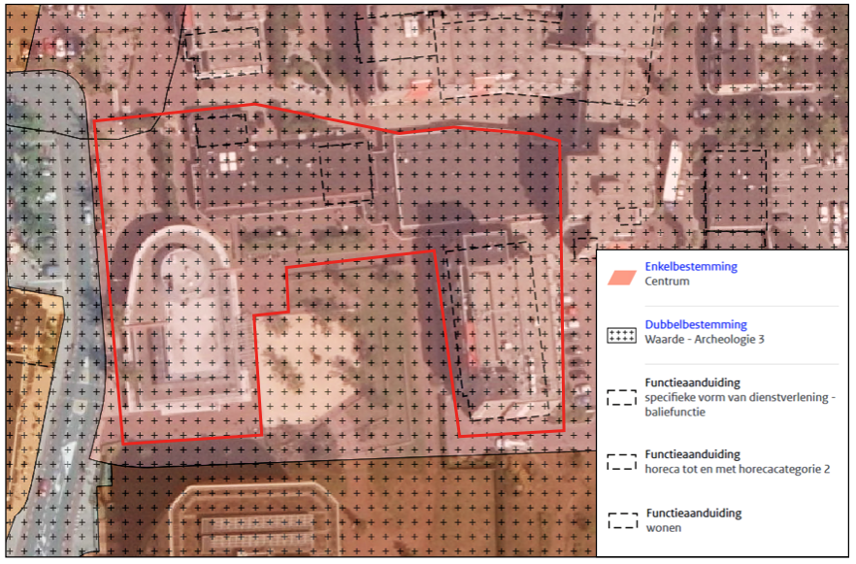Image resolution: width=856 pixels, height=564 pixels.
Task: Select 'specifieke vorm van dienstverlening' text
Action: pos(737,397)
